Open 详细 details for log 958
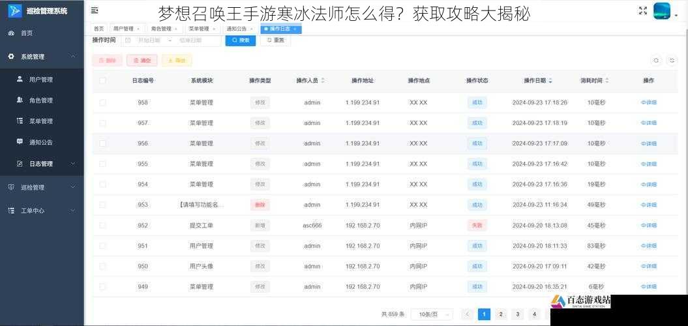The height and width of the screenshot is (326, 688). (x=649, y=102)
